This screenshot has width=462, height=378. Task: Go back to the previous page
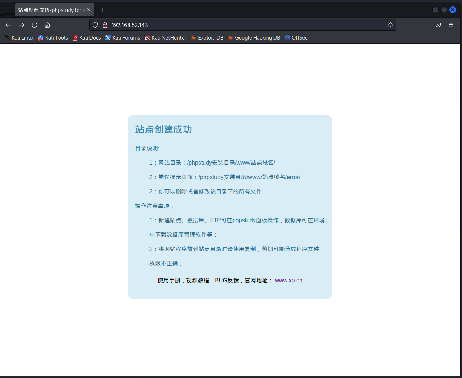click(9, 25)
